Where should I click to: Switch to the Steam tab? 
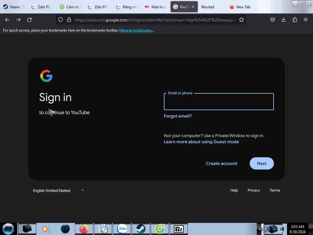coord(14,7)
